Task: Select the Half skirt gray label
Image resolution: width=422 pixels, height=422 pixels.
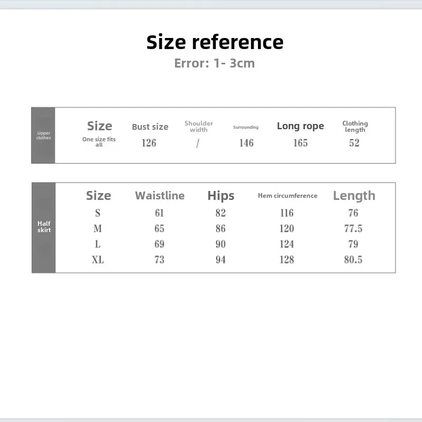Action: pyautogui.click(x=44, y=227)
